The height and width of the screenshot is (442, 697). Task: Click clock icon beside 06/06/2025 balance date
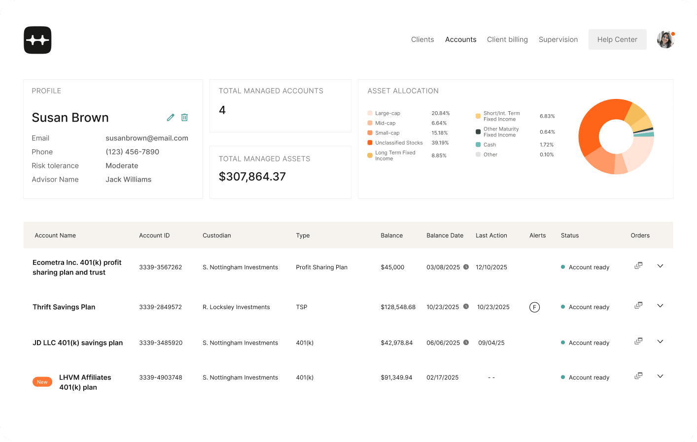(x=466, y=343)
